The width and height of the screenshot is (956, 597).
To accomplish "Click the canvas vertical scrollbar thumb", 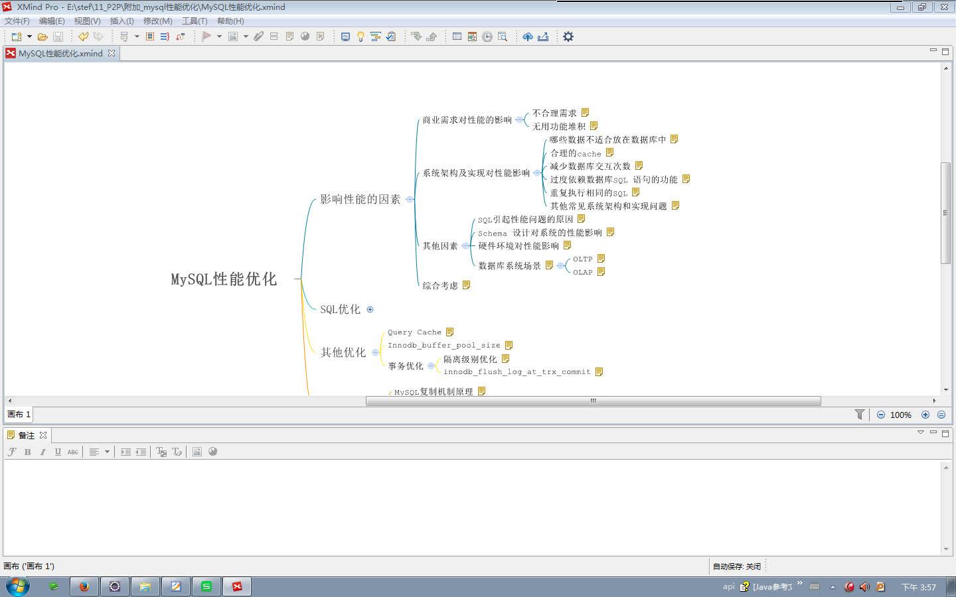I will tap(945, 213).
